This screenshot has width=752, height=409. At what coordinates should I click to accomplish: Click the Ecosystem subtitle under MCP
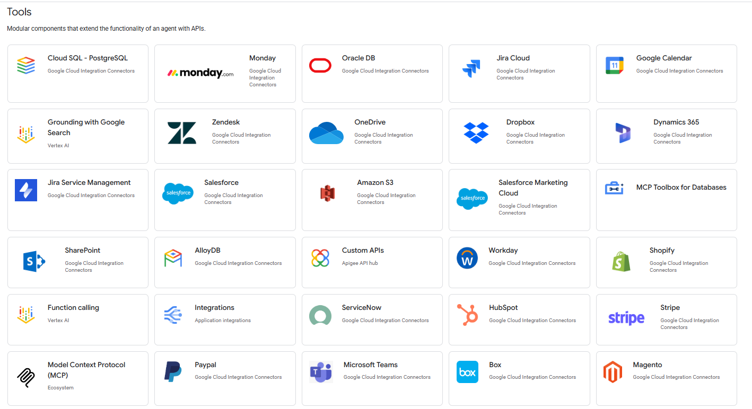pyautogui.click(x=60, y=388)
